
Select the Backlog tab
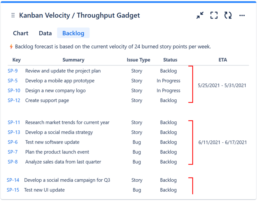[73, 33]
